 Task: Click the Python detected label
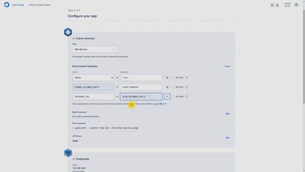click(85, 38)
